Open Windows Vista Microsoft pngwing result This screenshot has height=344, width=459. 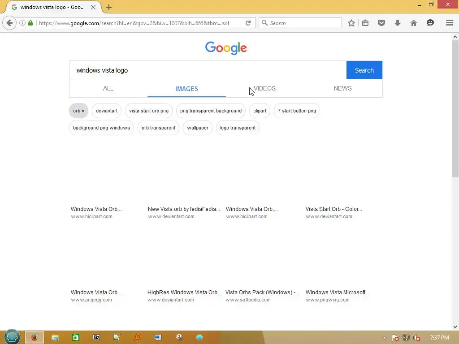point(337,292)
